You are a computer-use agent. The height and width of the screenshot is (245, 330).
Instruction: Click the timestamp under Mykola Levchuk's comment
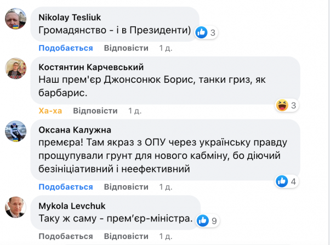coord(166,236)
